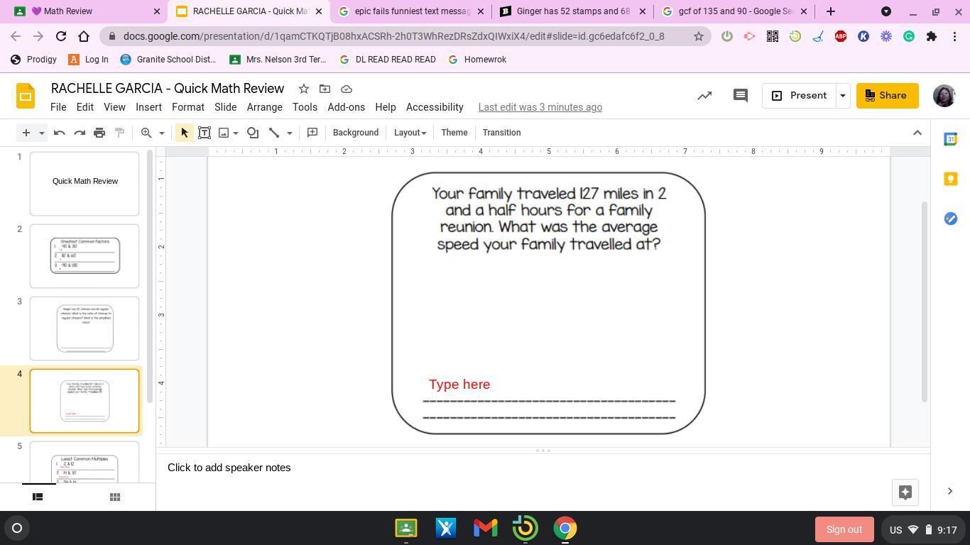Open the Insert menu
The width and height of the screenshot is (970, 545).
point(148,107)
